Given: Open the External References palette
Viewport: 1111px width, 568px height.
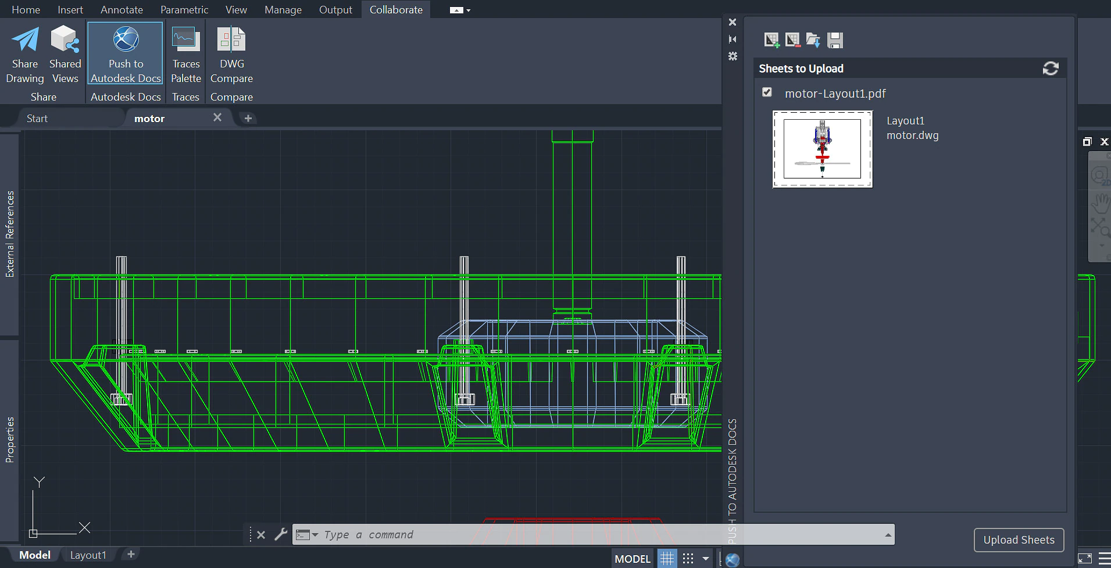Looking at the screenshot, I should (9, 233).
